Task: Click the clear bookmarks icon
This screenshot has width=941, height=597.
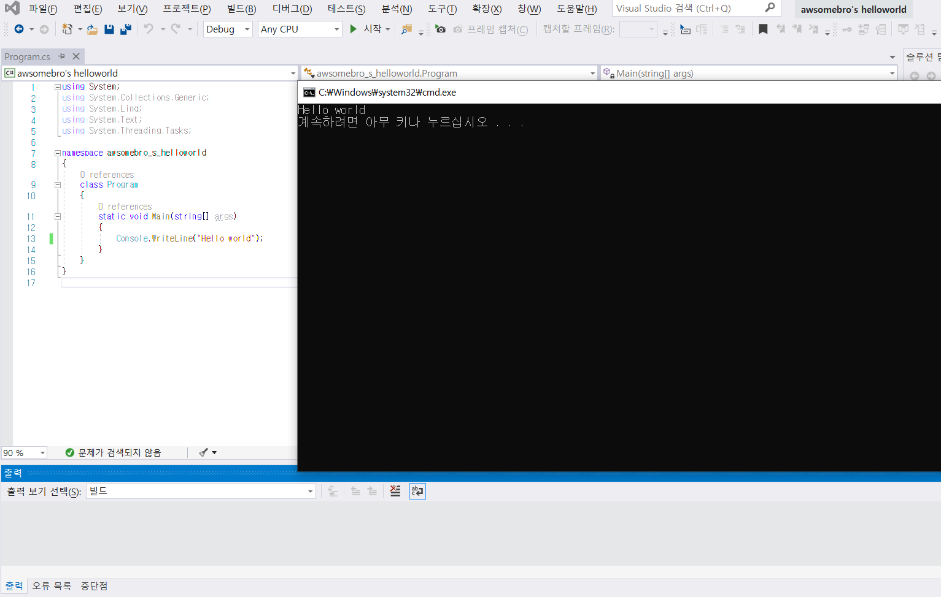Action: (x=813, y=29)
